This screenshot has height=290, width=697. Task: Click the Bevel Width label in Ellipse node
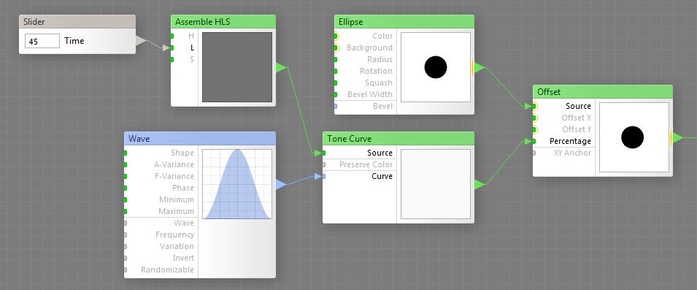tap(370, 94)
